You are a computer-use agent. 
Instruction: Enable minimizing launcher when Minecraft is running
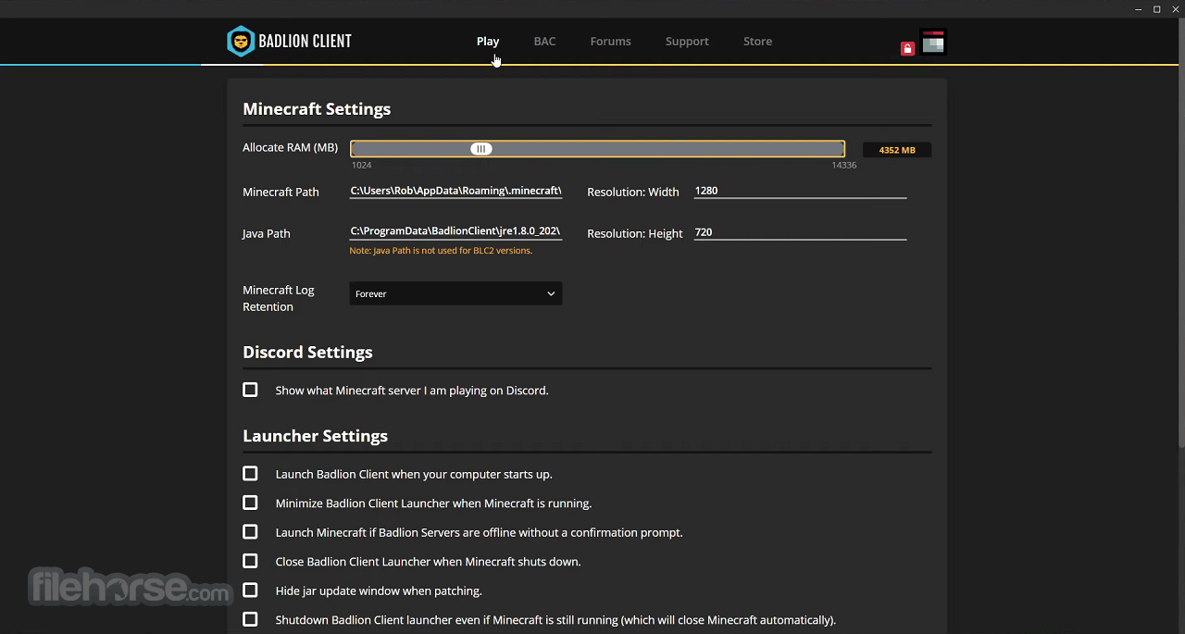coord(250,503)
